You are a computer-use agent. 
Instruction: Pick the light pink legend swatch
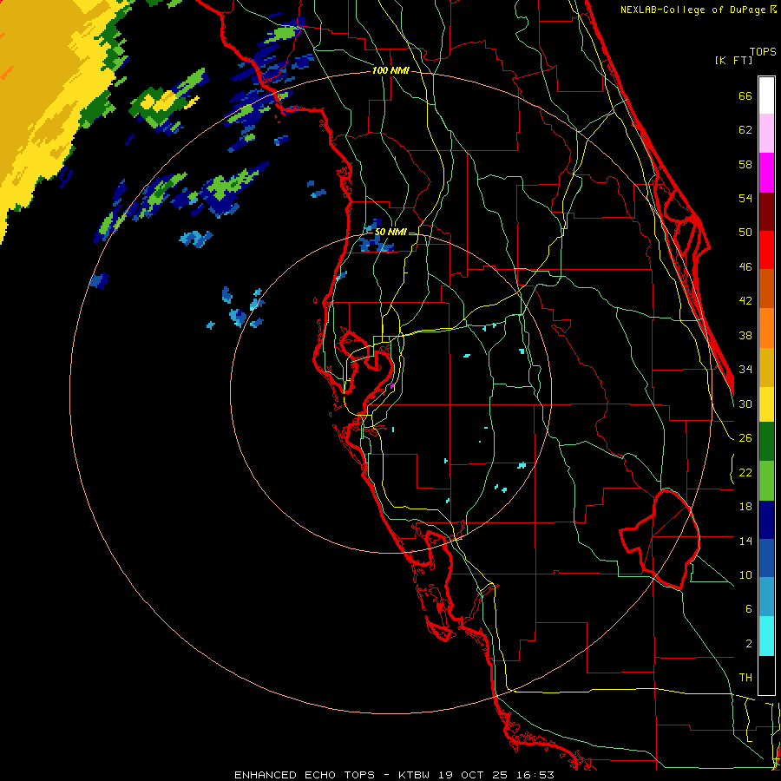[766, 133]
